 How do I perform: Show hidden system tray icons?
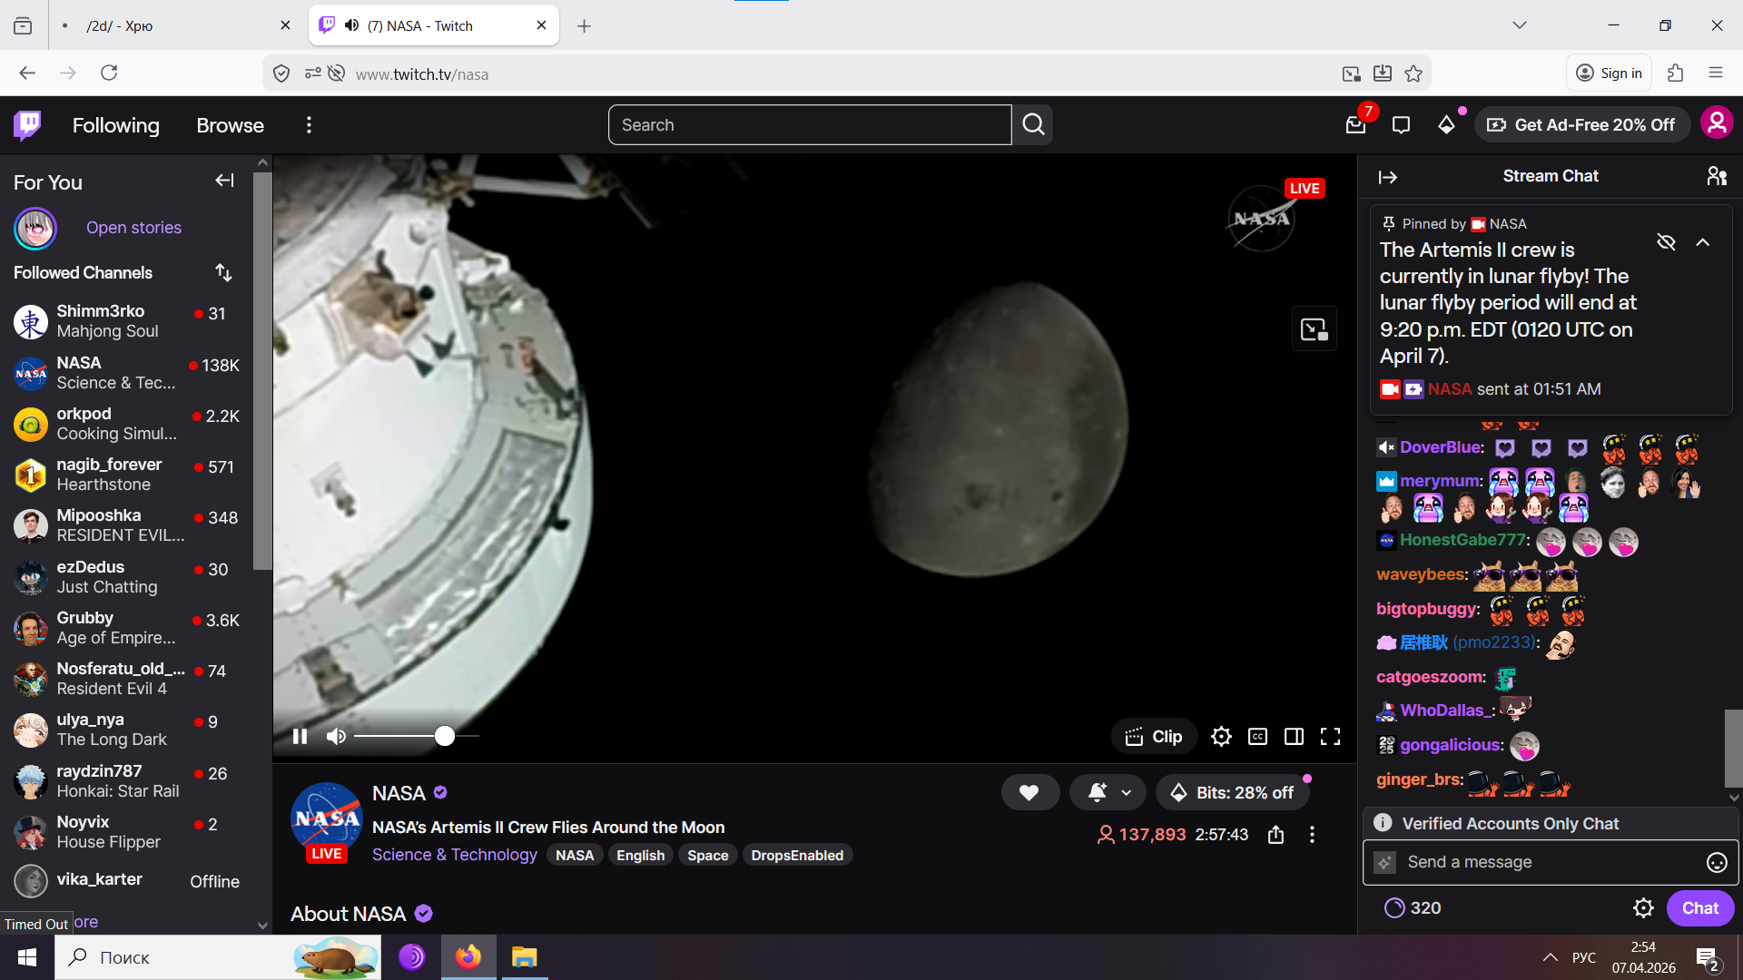[1551, 957]
